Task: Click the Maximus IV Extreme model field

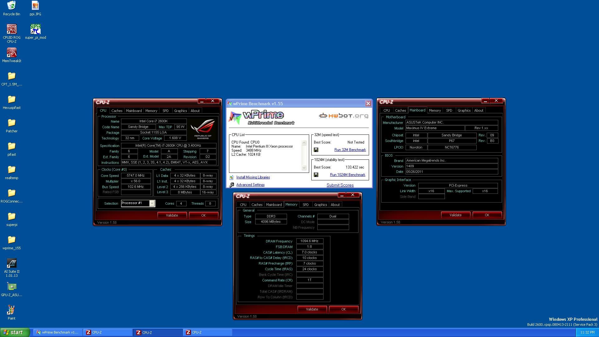Action: [435, 128]
